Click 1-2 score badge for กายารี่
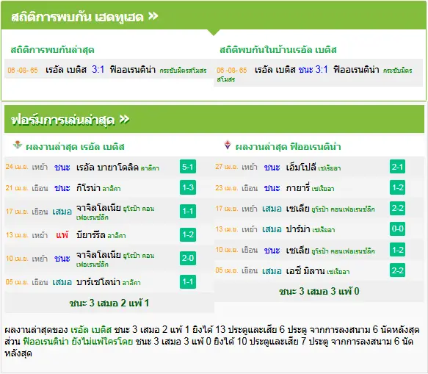 pyautogui.click(x=397, y=187)
